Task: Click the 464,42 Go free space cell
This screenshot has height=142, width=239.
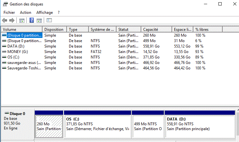Action: point(182,68)
